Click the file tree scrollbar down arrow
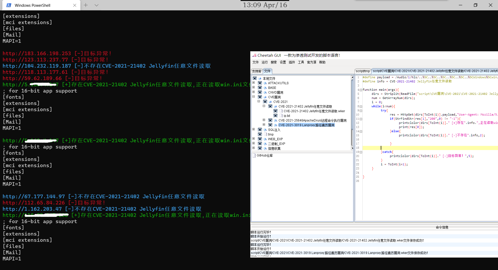 tap(352, 148)
